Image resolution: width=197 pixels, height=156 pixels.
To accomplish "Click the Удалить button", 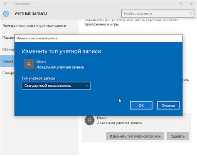I will pyautogui.click(x=177, y=136).
